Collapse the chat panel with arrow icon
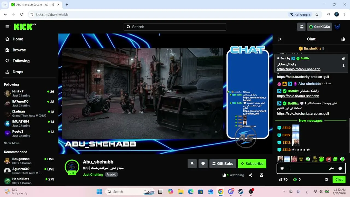The height and width of the screenshot is (197, 350). point(279,39)
